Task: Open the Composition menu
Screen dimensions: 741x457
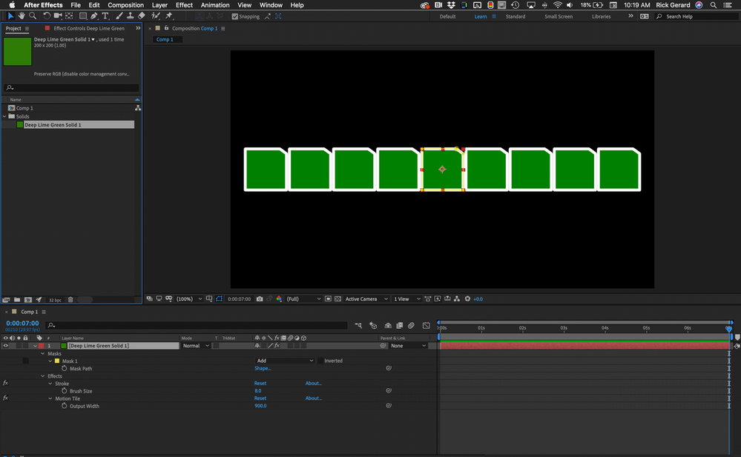Action: [125, 5]
